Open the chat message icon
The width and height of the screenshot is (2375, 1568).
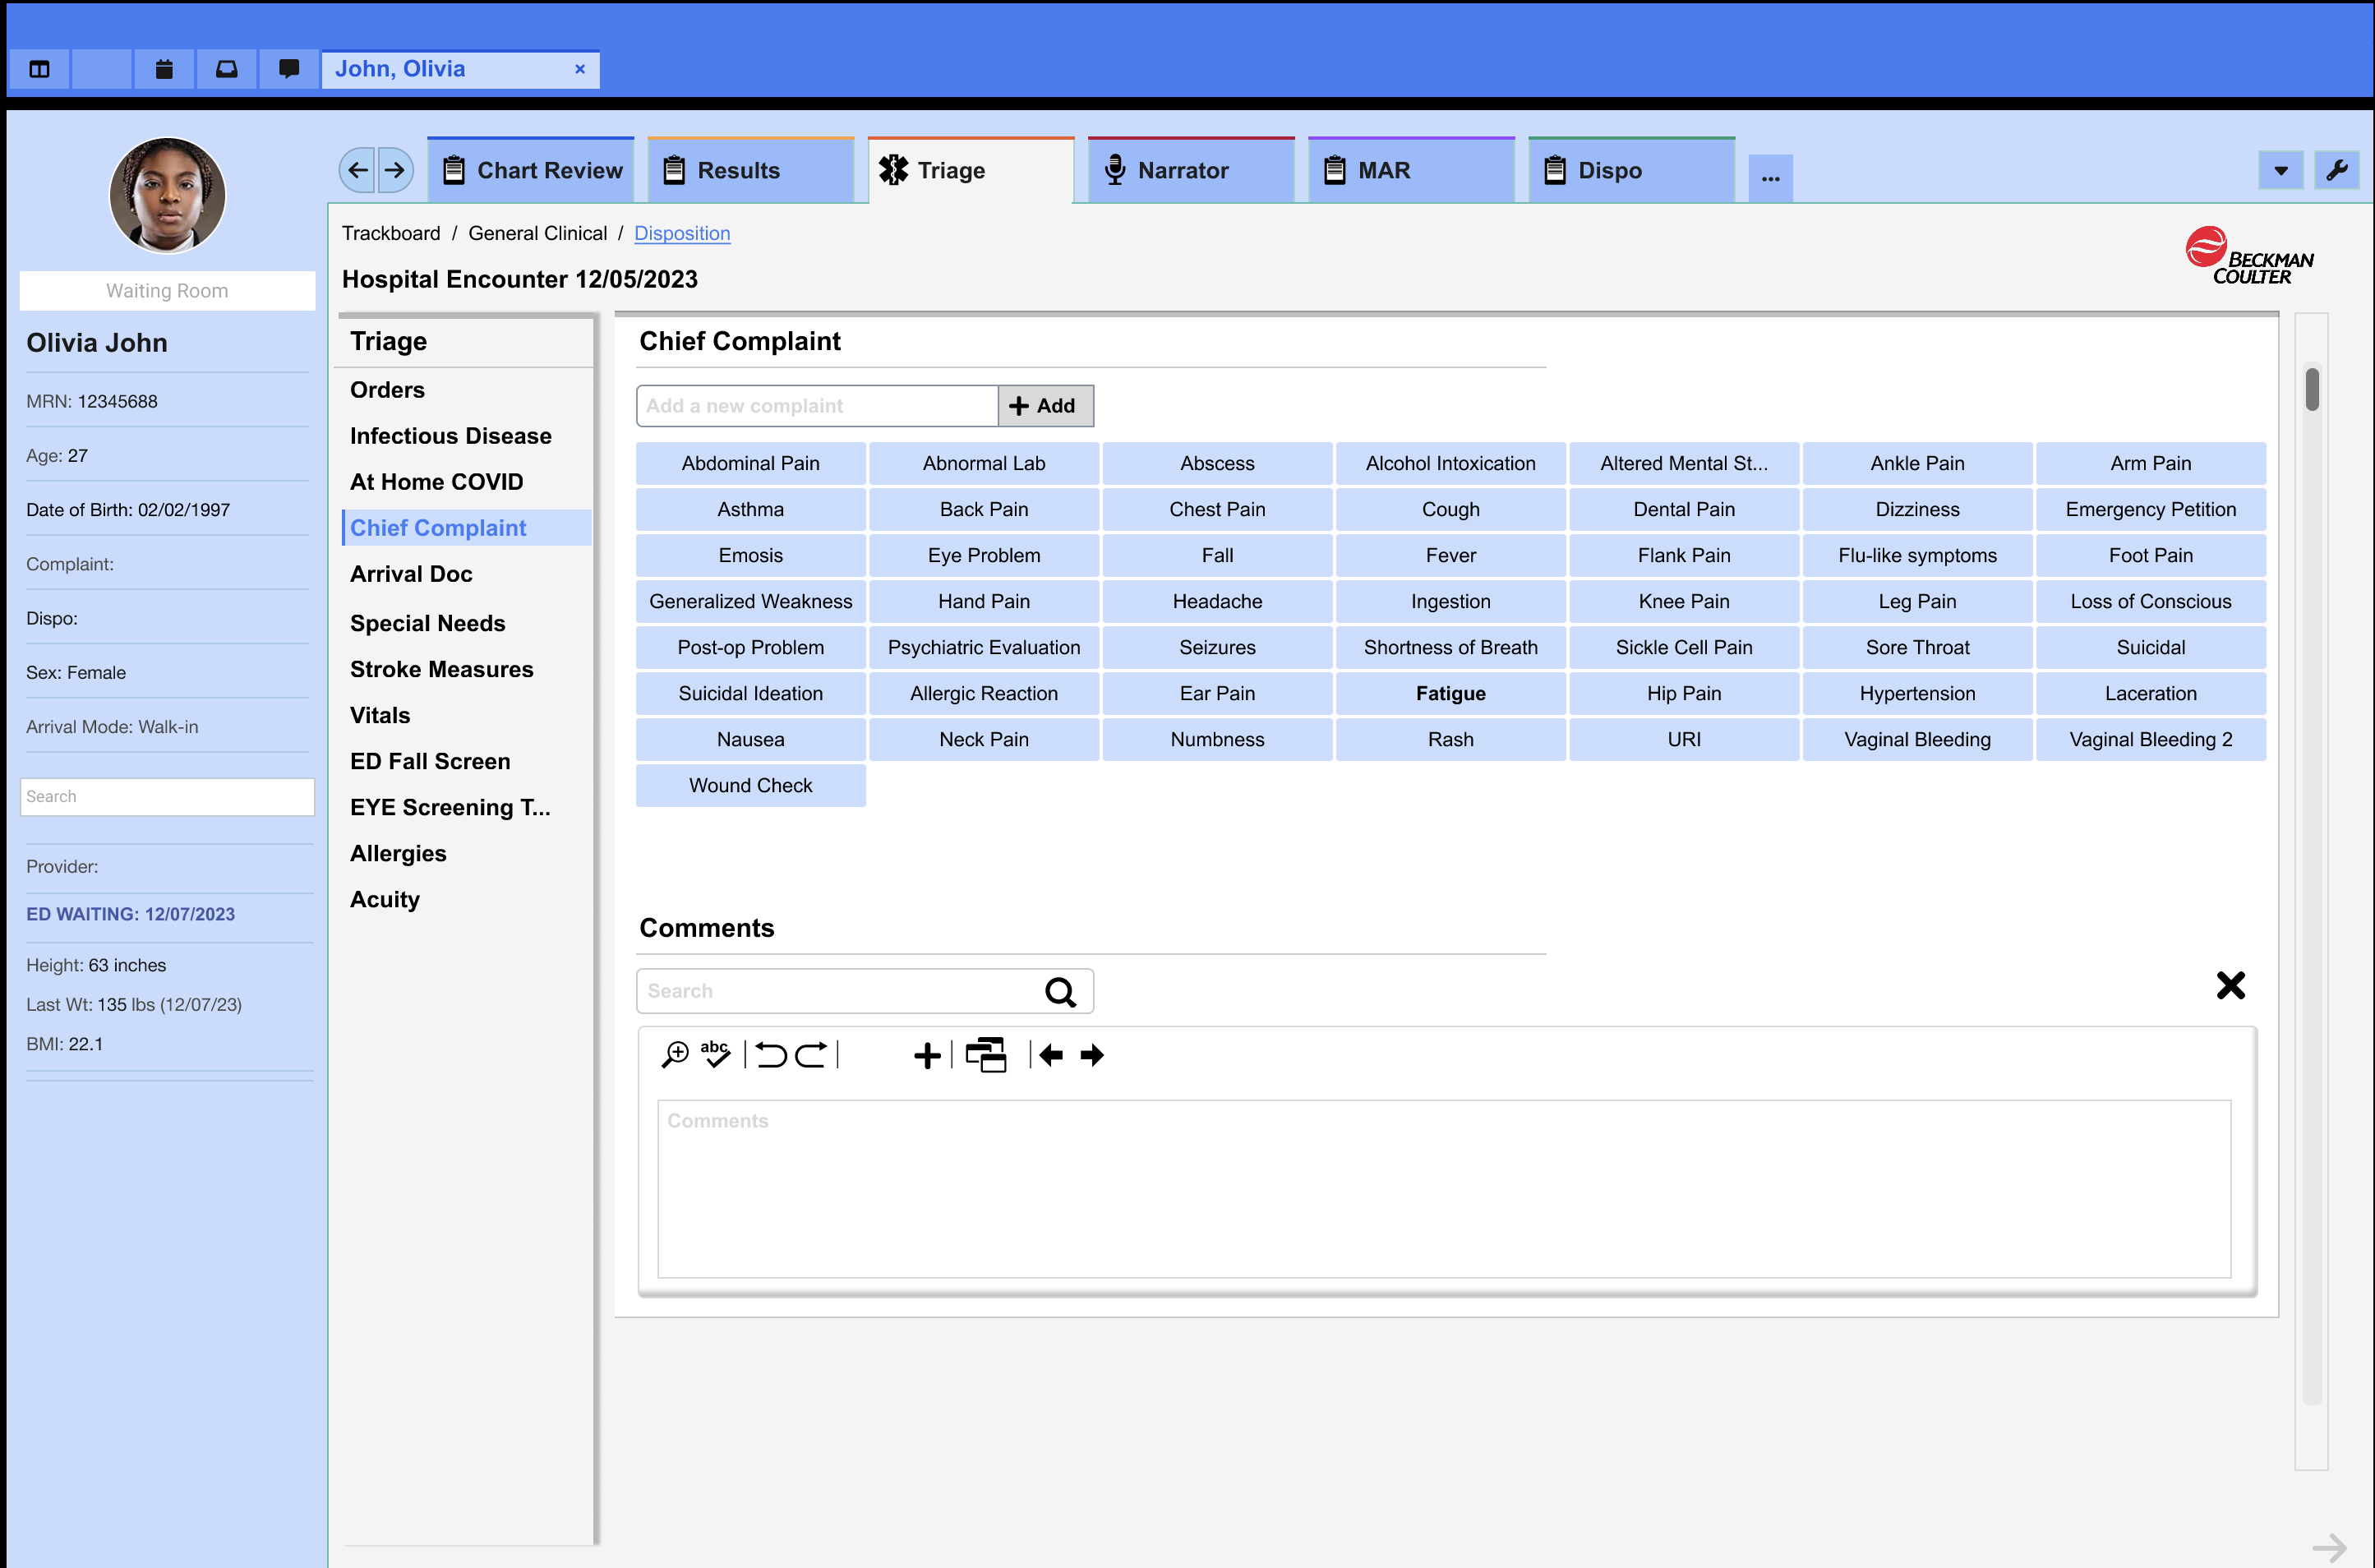click(x=289, y=69)
